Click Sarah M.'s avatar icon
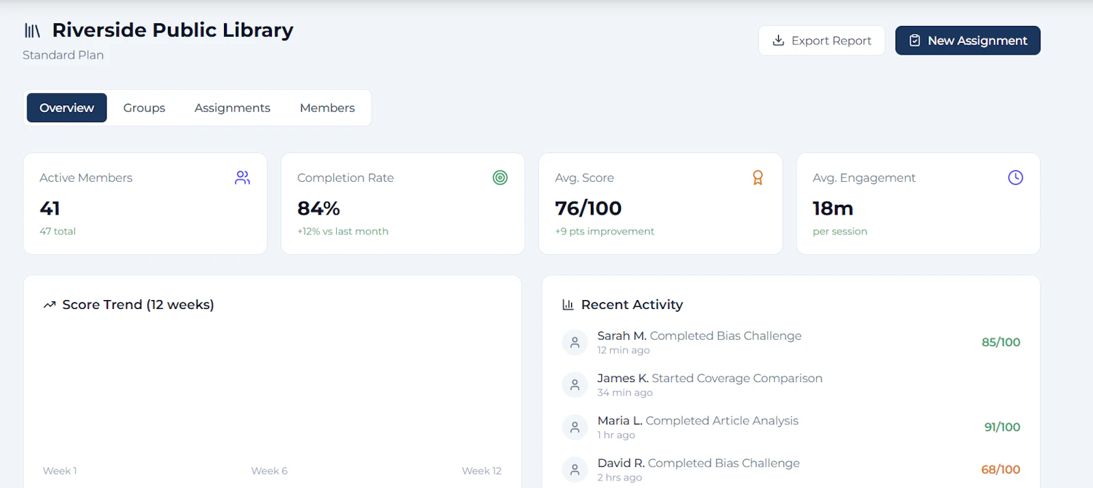 click(575, 342)
